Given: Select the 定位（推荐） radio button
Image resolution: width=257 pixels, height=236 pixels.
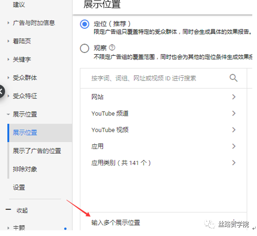Looking at the screenshot, I should (85, 24).
